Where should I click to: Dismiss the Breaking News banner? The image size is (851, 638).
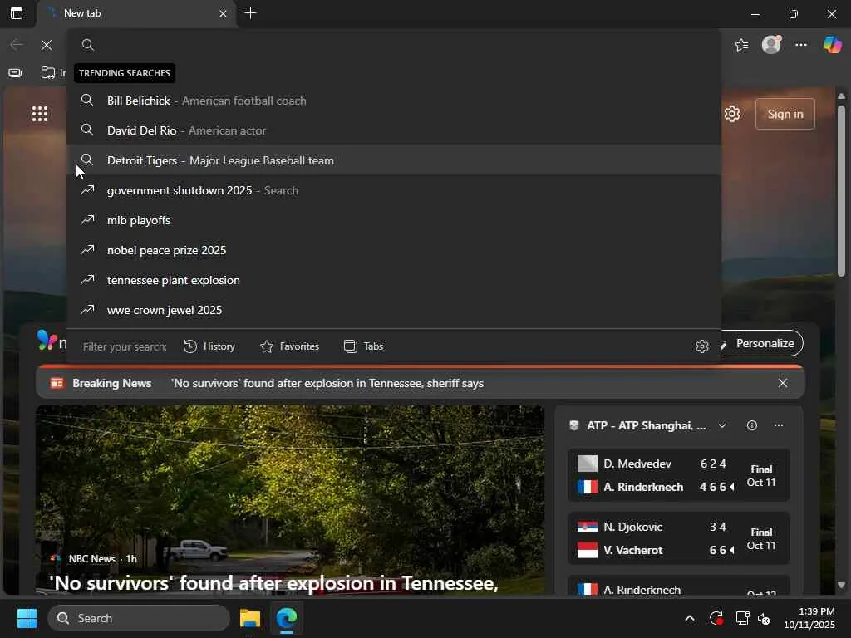pos(783,383)
